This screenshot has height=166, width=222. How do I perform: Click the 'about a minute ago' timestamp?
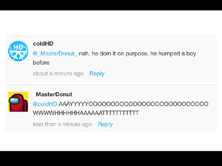[58, 74]
